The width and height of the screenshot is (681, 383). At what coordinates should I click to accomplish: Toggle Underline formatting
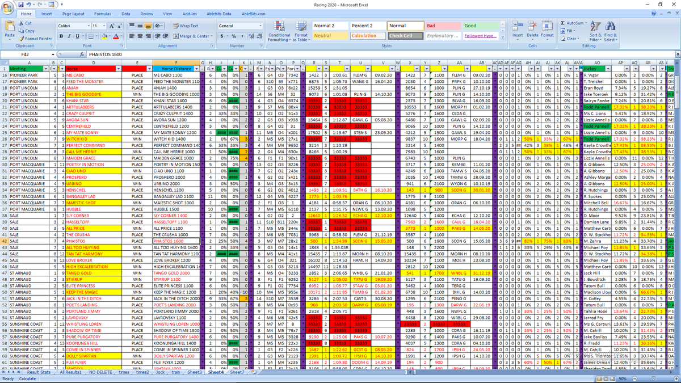point(77,36)
